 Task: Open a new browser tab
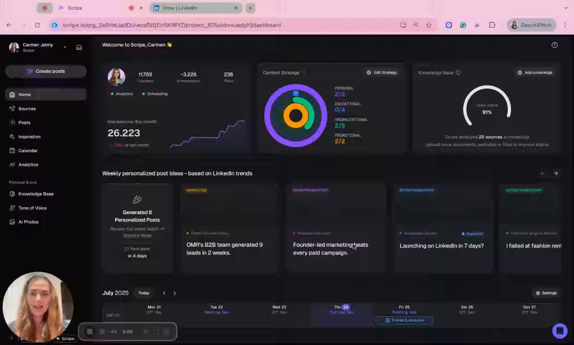(x=250, y=8)
